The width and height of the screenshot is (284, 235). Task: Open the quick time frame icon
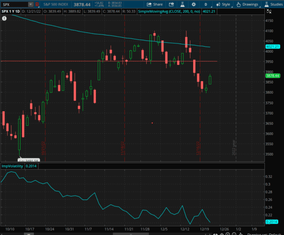tap(171, 5)
